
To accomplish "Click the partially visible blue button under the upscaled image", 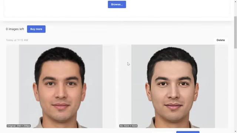I will click(x=188, y=132).
